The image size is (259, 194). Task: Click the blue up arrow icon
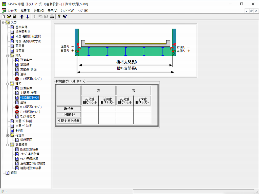[x=22, y=17]
